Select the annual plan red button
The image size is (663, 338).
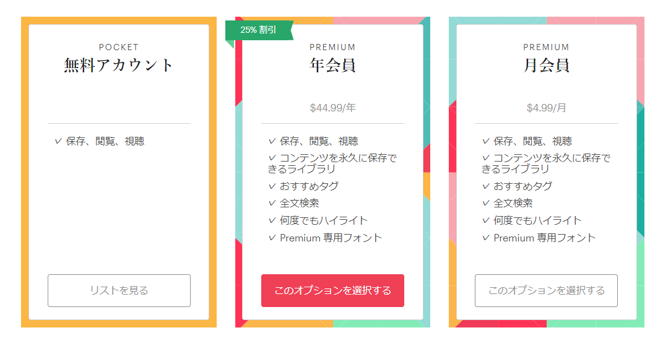coord(332,290)
